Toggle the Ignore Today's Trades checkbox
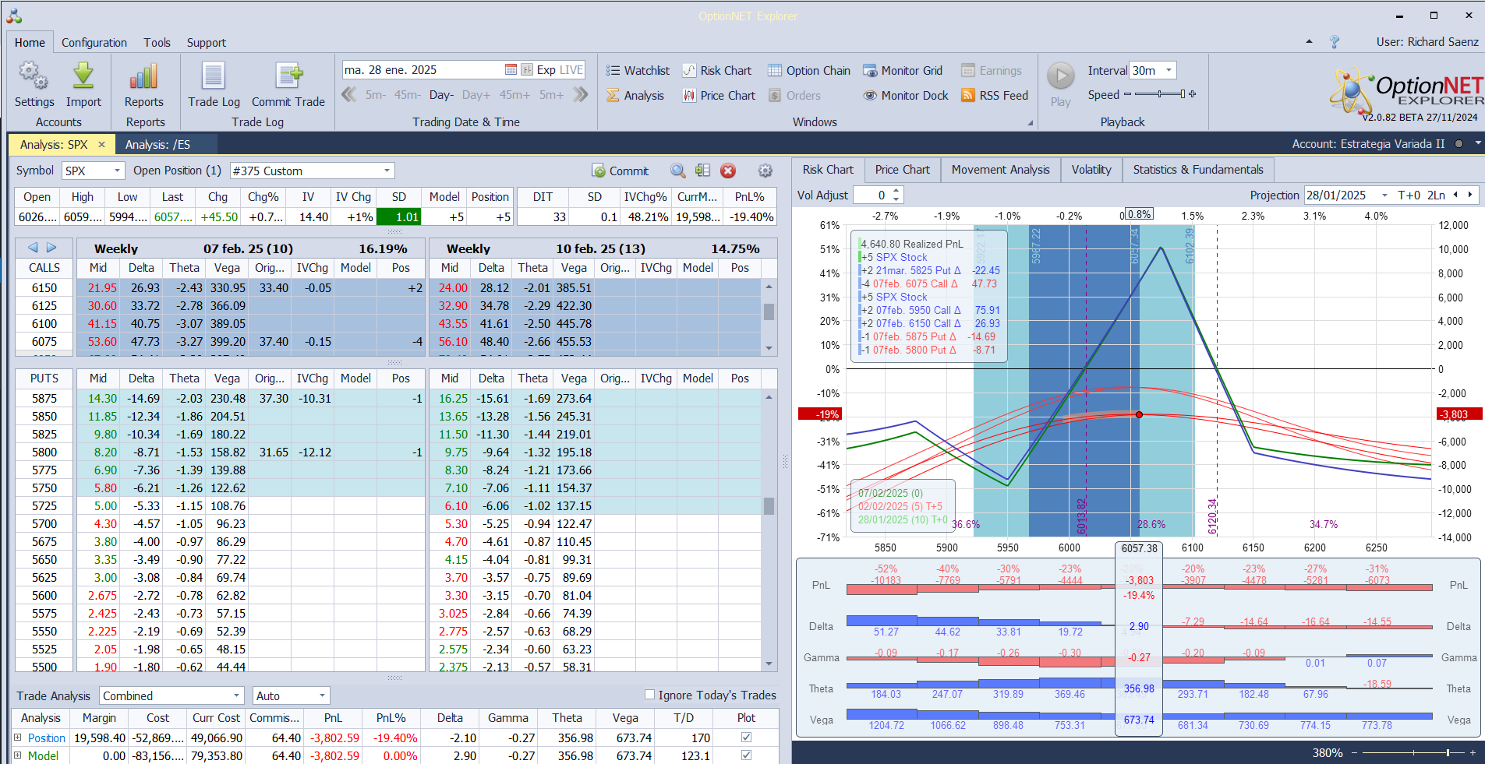1485x764 pixels. [x=649, y=695]
